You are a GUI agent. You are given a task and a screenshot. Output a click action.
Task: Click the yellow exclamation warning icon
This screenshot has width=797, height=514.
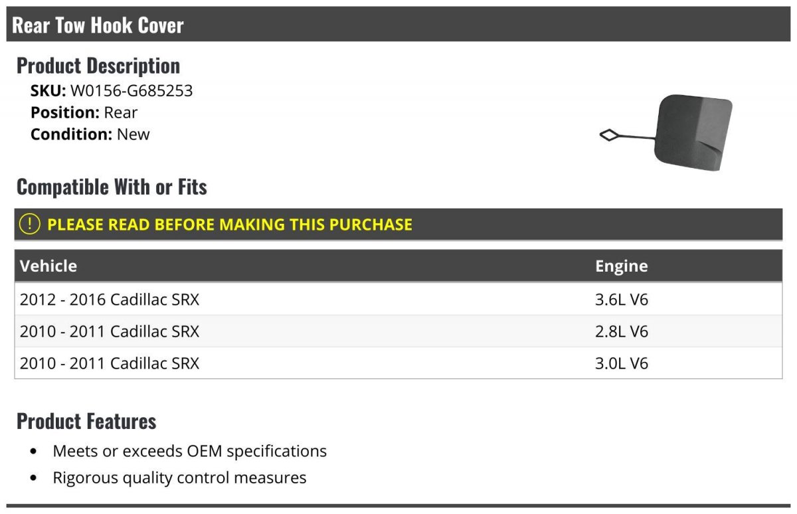(30, 224)
